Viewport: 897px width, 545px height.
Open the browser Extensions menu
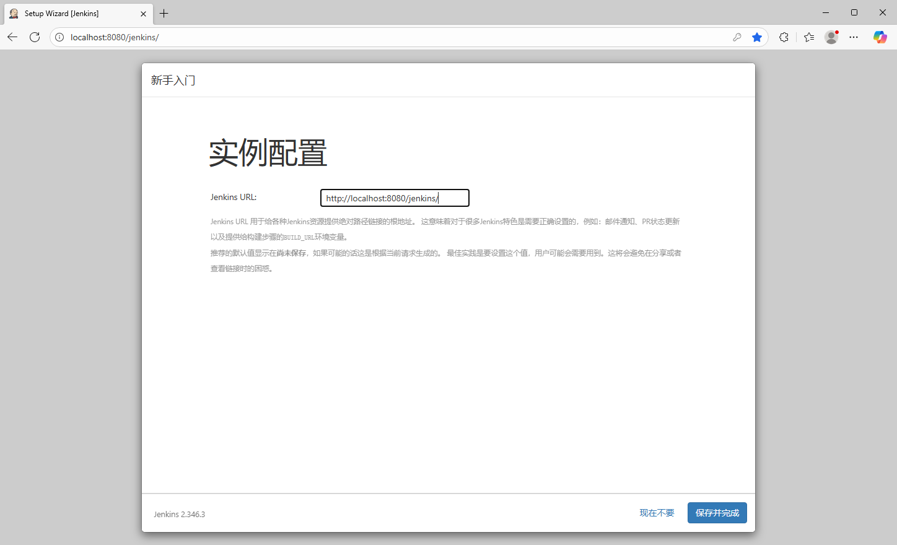(784, 37)
